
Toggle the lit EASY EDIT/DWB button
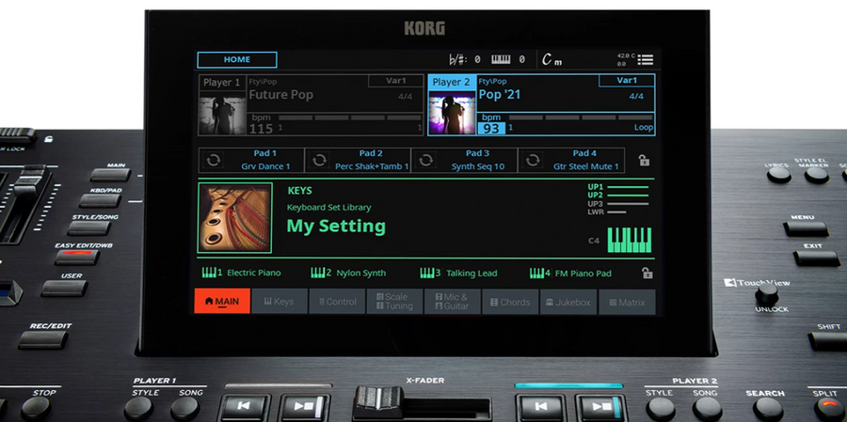click(77, 257)
